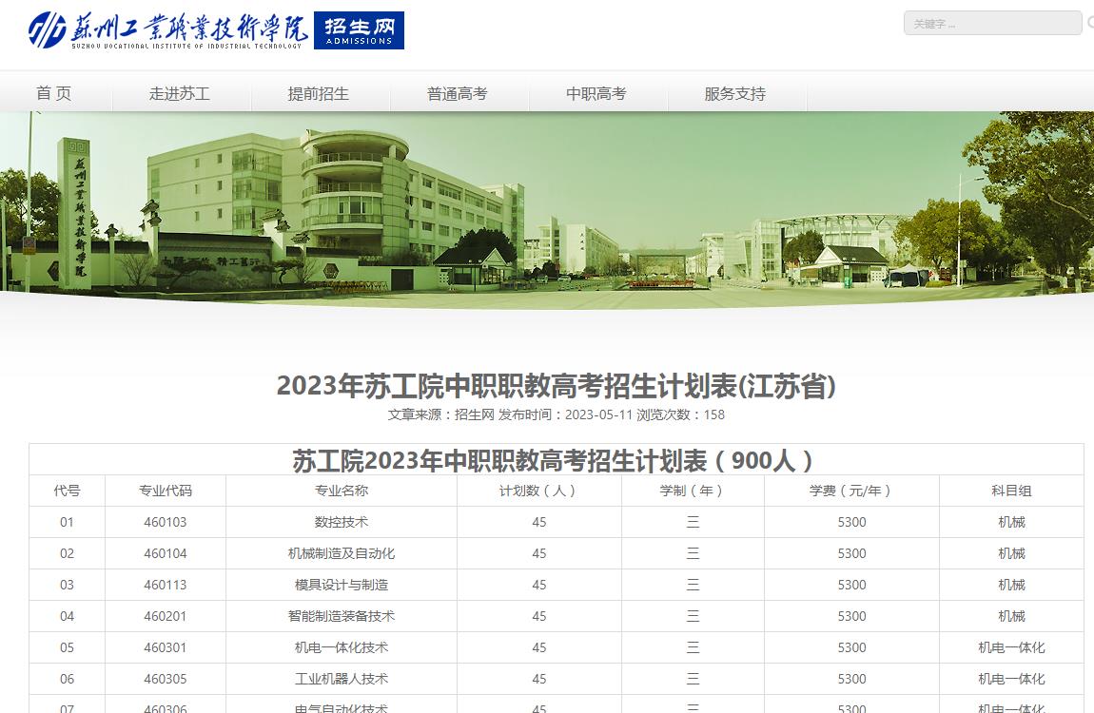This screenshot has height=713, width=1094.
Task: Click the 科目组 column header
Action: [1011, 491]
